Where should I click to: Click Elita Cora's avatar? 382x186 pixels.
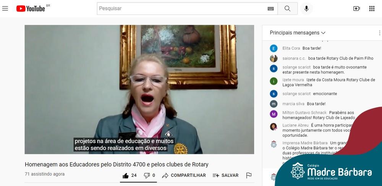[x=274, y=49]
